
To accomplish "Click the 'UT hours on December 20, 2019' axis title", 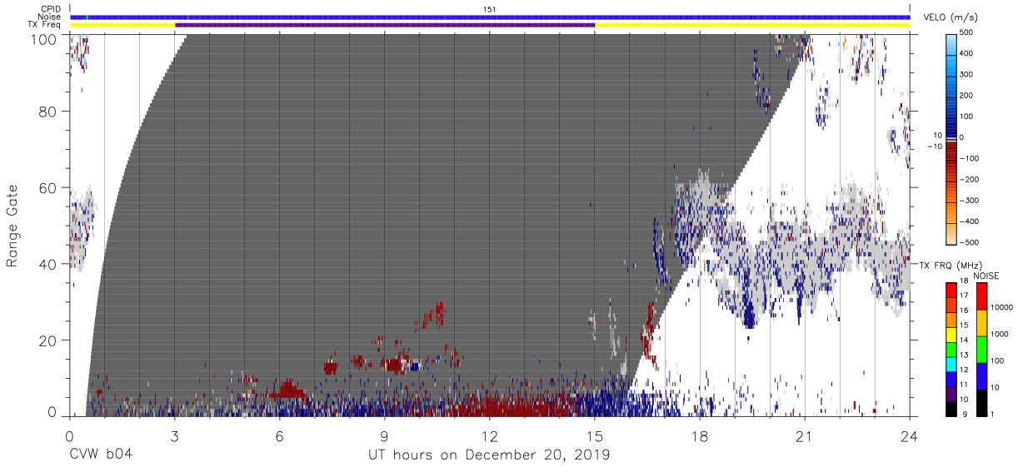I will (489, 455).
